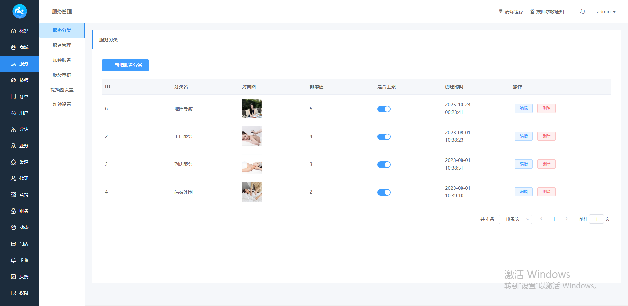Viewport: 628px width, 306px height.
Task: Expand the admin user dropdown
Action: pyautogui.click(x=606, y=12)
